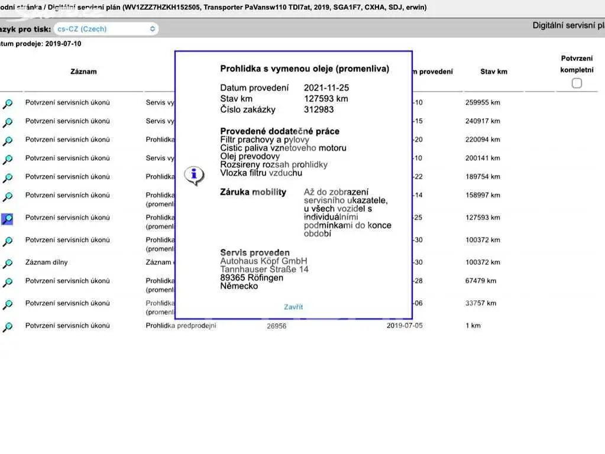The image size is (605, 454).
Task: Open magnifier for first 100372 km Potvrzení record
Action: (7, 241)
